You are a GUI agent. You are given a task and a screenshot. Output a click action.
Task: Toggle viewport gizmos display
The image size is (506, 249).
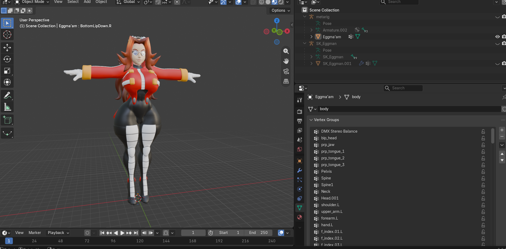click(x=223, y=2)
